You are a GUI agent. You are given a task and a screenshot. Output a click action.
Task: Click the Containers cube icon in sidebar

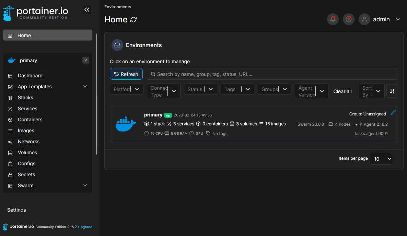pyautogui.click(x=10, y=120)
